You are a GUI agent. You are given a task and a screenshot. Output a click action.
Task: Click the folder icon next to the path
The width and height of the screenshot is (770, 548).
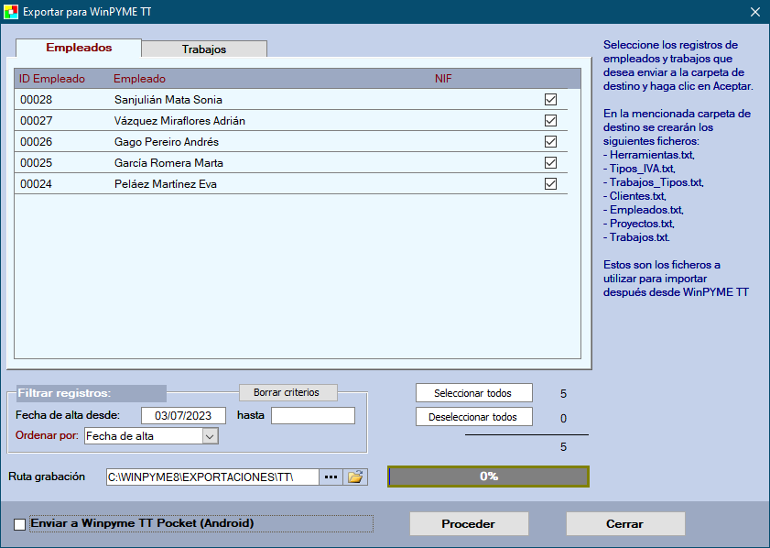click(x=355, y=477)
